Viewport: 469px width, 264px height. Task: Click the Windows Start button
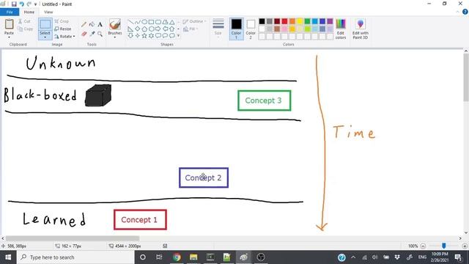(8, 257)
